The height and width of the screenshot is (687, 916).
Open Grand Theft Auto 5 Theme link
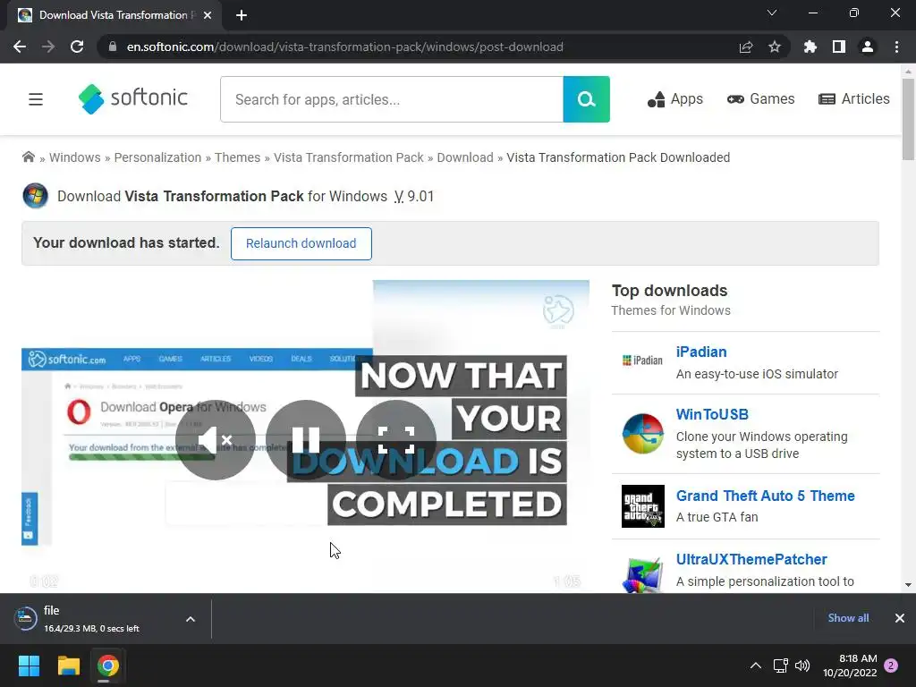coord(766,496)
